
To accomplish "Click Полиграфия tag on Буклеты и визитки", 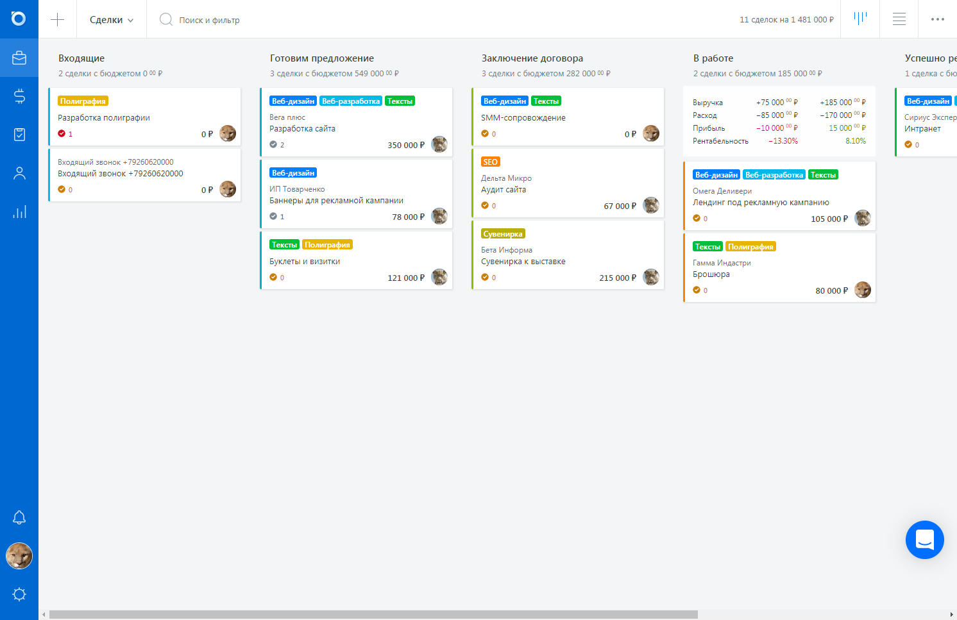I will (327, 244).
